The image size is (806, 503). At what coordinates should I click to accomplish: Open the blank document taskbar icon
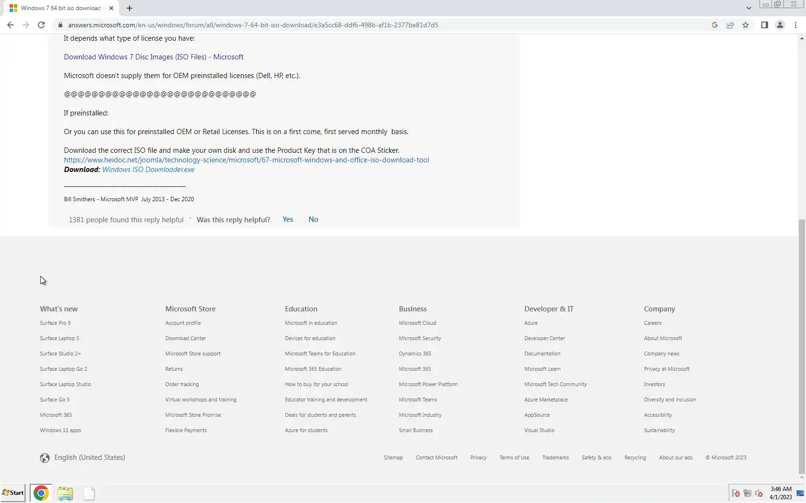click(x=89, y=493)
